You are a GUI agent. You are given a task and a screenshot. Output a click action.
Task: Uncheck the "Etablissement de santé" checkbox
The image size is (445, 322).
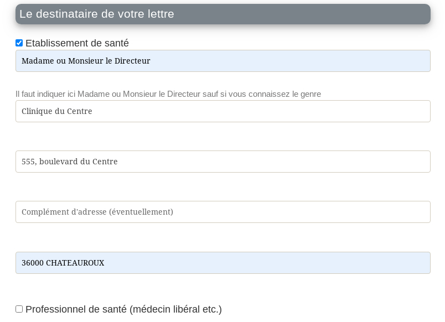(19, 43)
